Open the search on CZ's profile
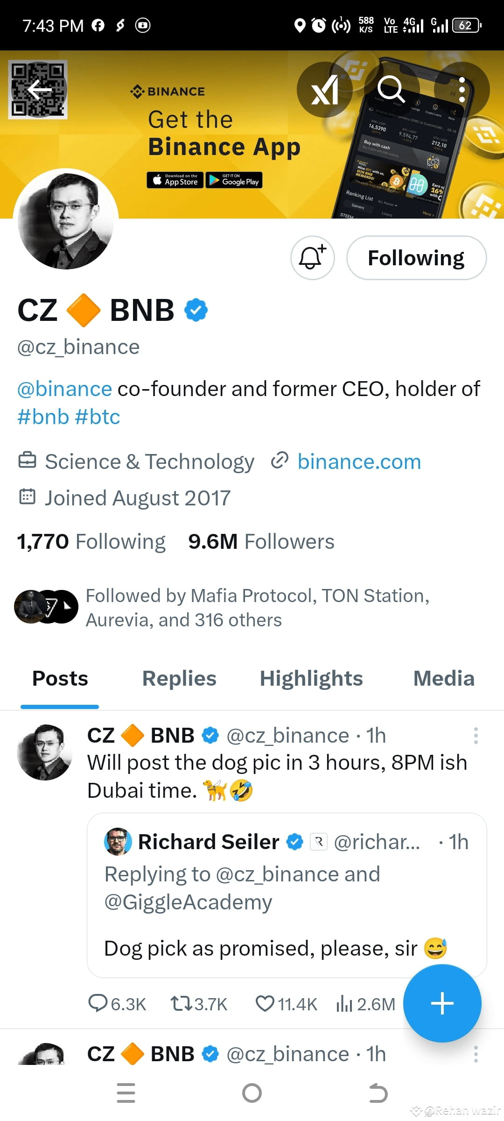 (x=392, y=90)
